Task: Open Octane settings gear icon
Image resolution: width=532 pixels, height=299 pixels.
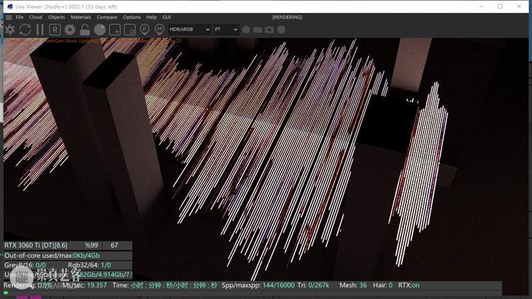Action: click(x=70, y=30)
